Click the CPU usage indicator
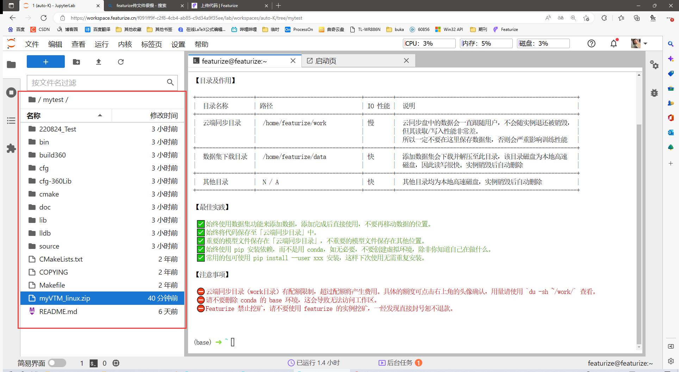 pyautogui.click(x=429, y=44)
